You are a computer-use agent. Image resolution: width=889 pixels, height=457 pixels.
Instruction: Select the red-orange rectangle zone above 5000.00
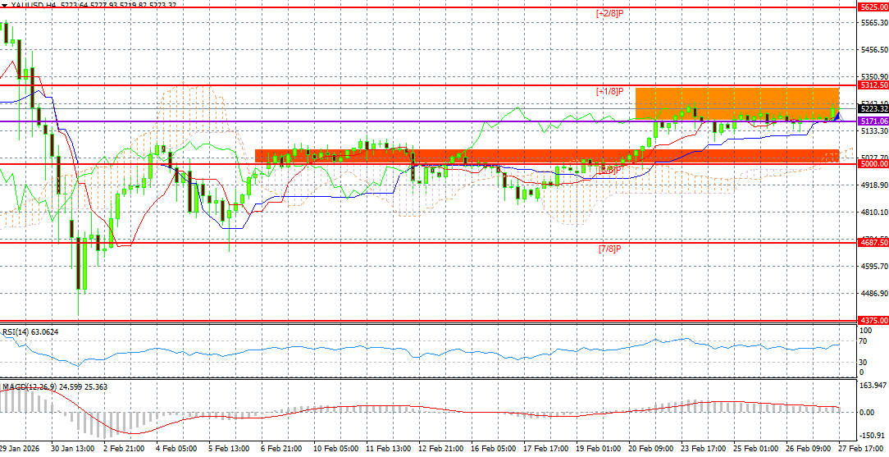tap(547, 156)
